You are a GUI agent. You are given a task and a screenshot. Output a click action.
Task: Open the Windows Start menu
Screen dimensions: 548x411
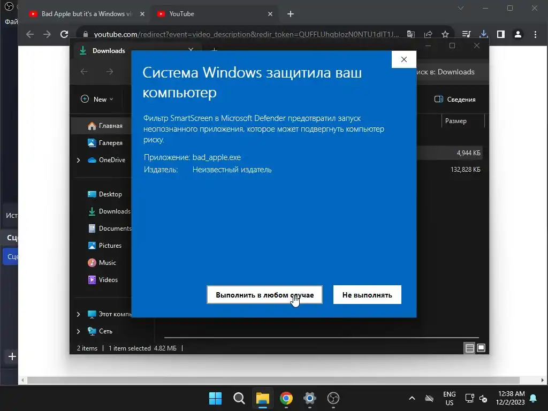(215, 398)
